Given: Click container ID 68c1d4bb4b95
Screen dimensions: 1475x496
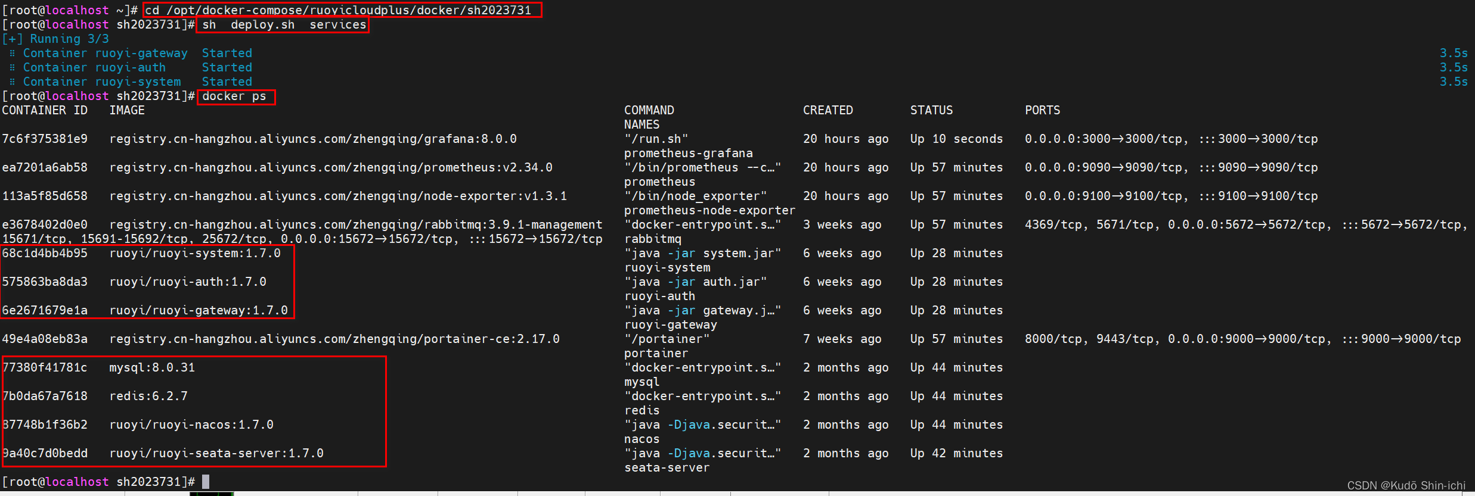Looking at the screenshot, I should [45, 253].
